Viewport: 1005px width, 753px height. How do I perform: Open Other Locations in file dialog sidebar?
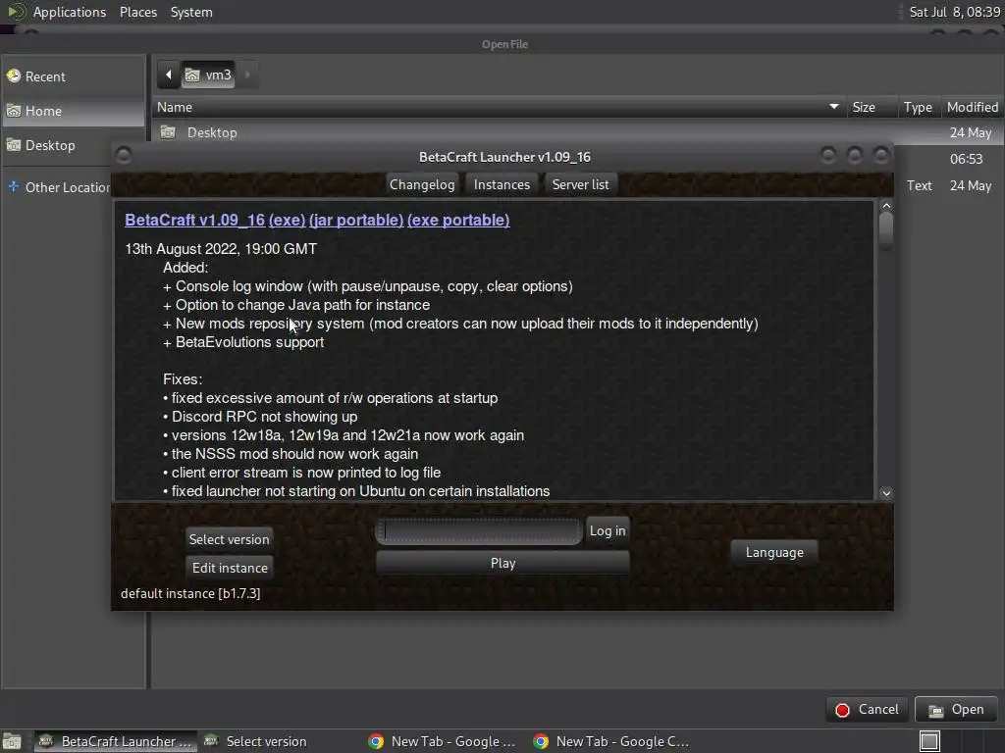pos(60,187)
